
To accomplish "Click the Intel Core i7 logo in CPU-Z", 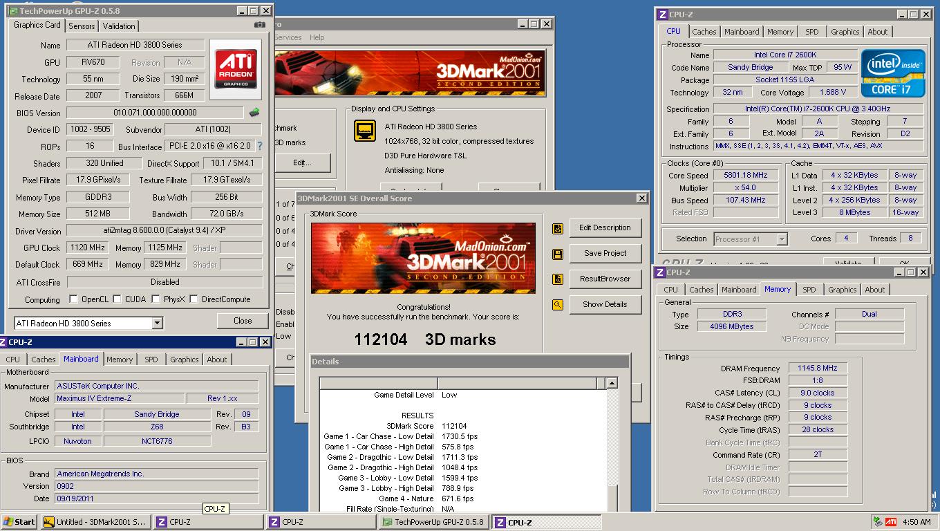I will click(892, 73).
